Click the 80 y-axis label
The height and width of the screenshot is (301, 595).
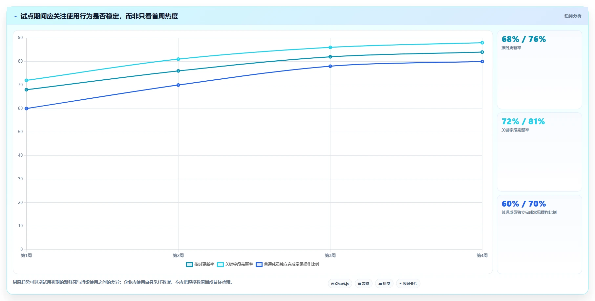click(x=20, y=61)
